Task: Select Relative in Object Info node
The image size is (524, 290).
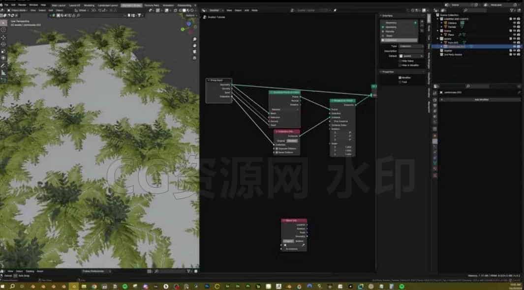Action: pos(300,241)
